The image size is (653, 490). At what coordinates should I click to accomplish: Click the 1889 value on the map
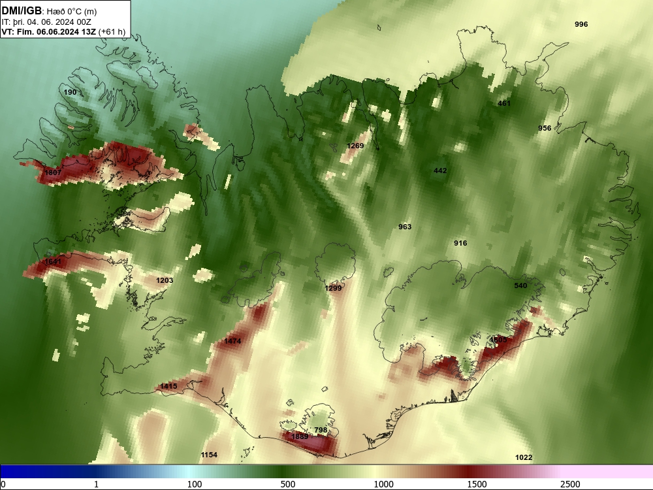pos(300,436)
